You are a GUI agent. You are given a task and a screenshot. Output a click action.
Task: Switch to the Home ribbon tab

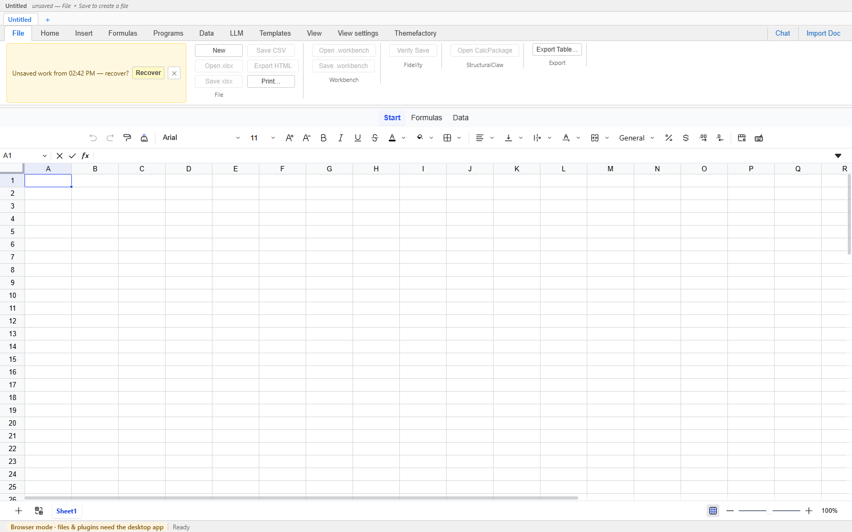pos(50,33)
